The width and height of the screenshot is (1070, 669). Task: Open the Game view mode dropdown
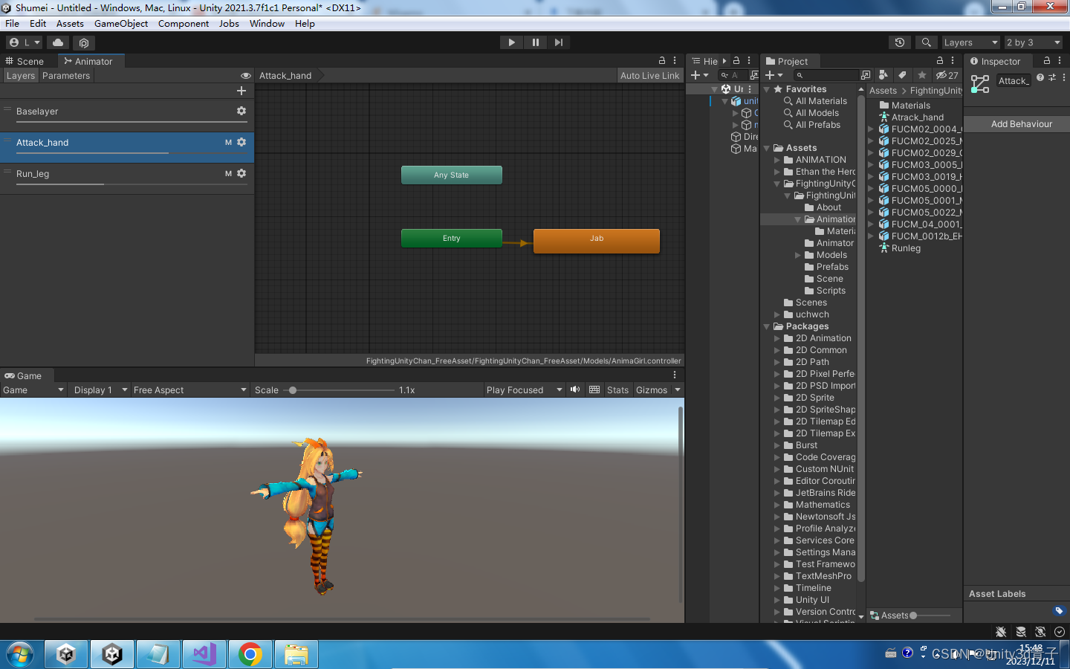click(x=33, y=390)
